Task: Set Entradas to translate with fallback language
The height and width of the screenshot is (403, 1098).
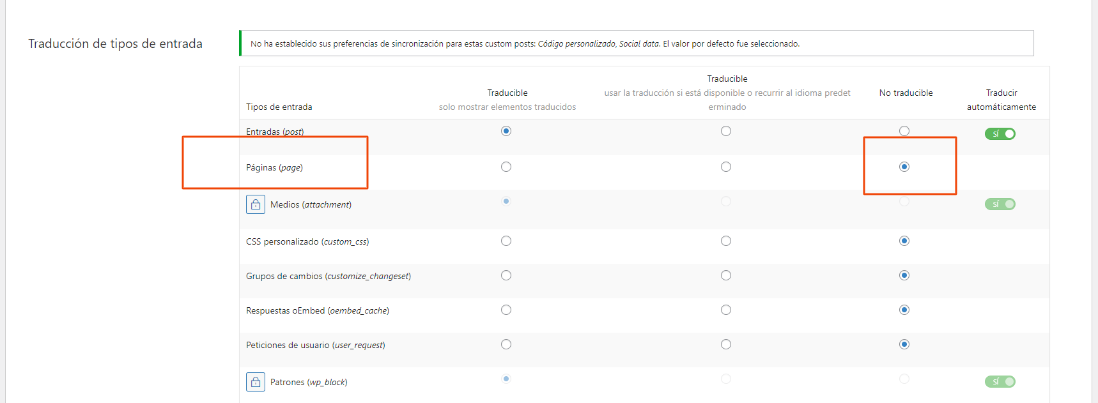Action: 726,131
